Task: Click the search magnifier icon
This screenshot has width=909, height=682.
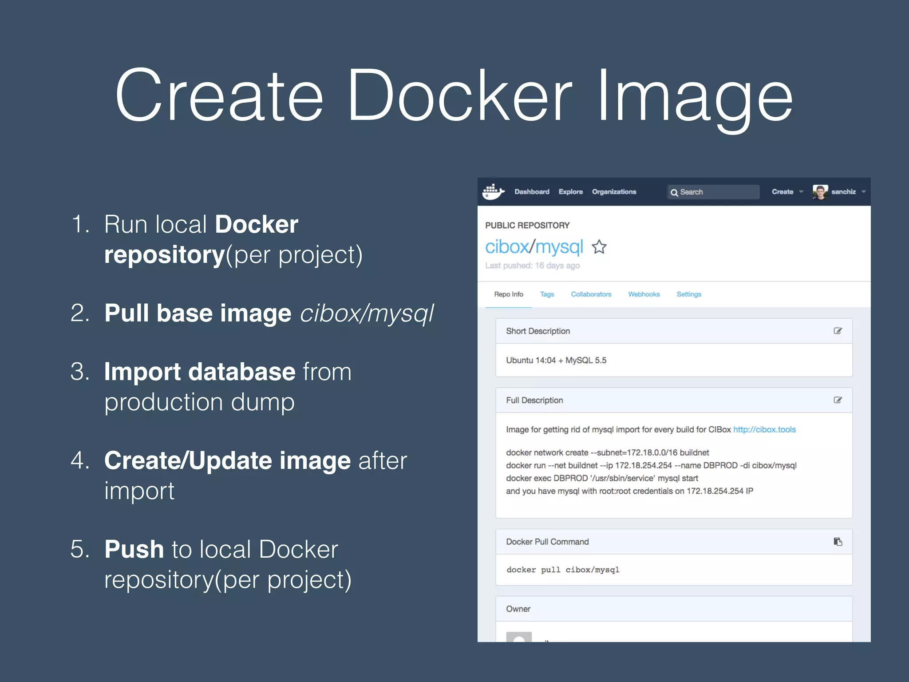Action: [674, 192]
